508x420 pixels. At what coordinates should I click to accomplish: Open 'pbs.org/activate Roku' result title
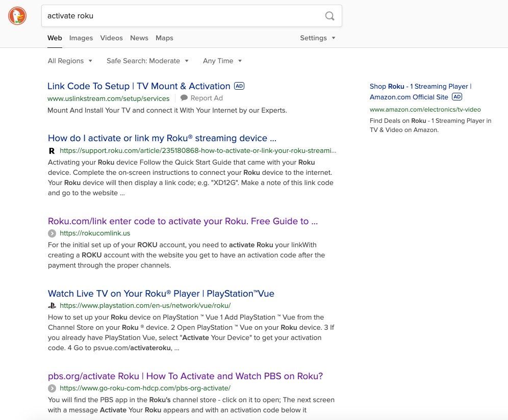coord(185,376)
